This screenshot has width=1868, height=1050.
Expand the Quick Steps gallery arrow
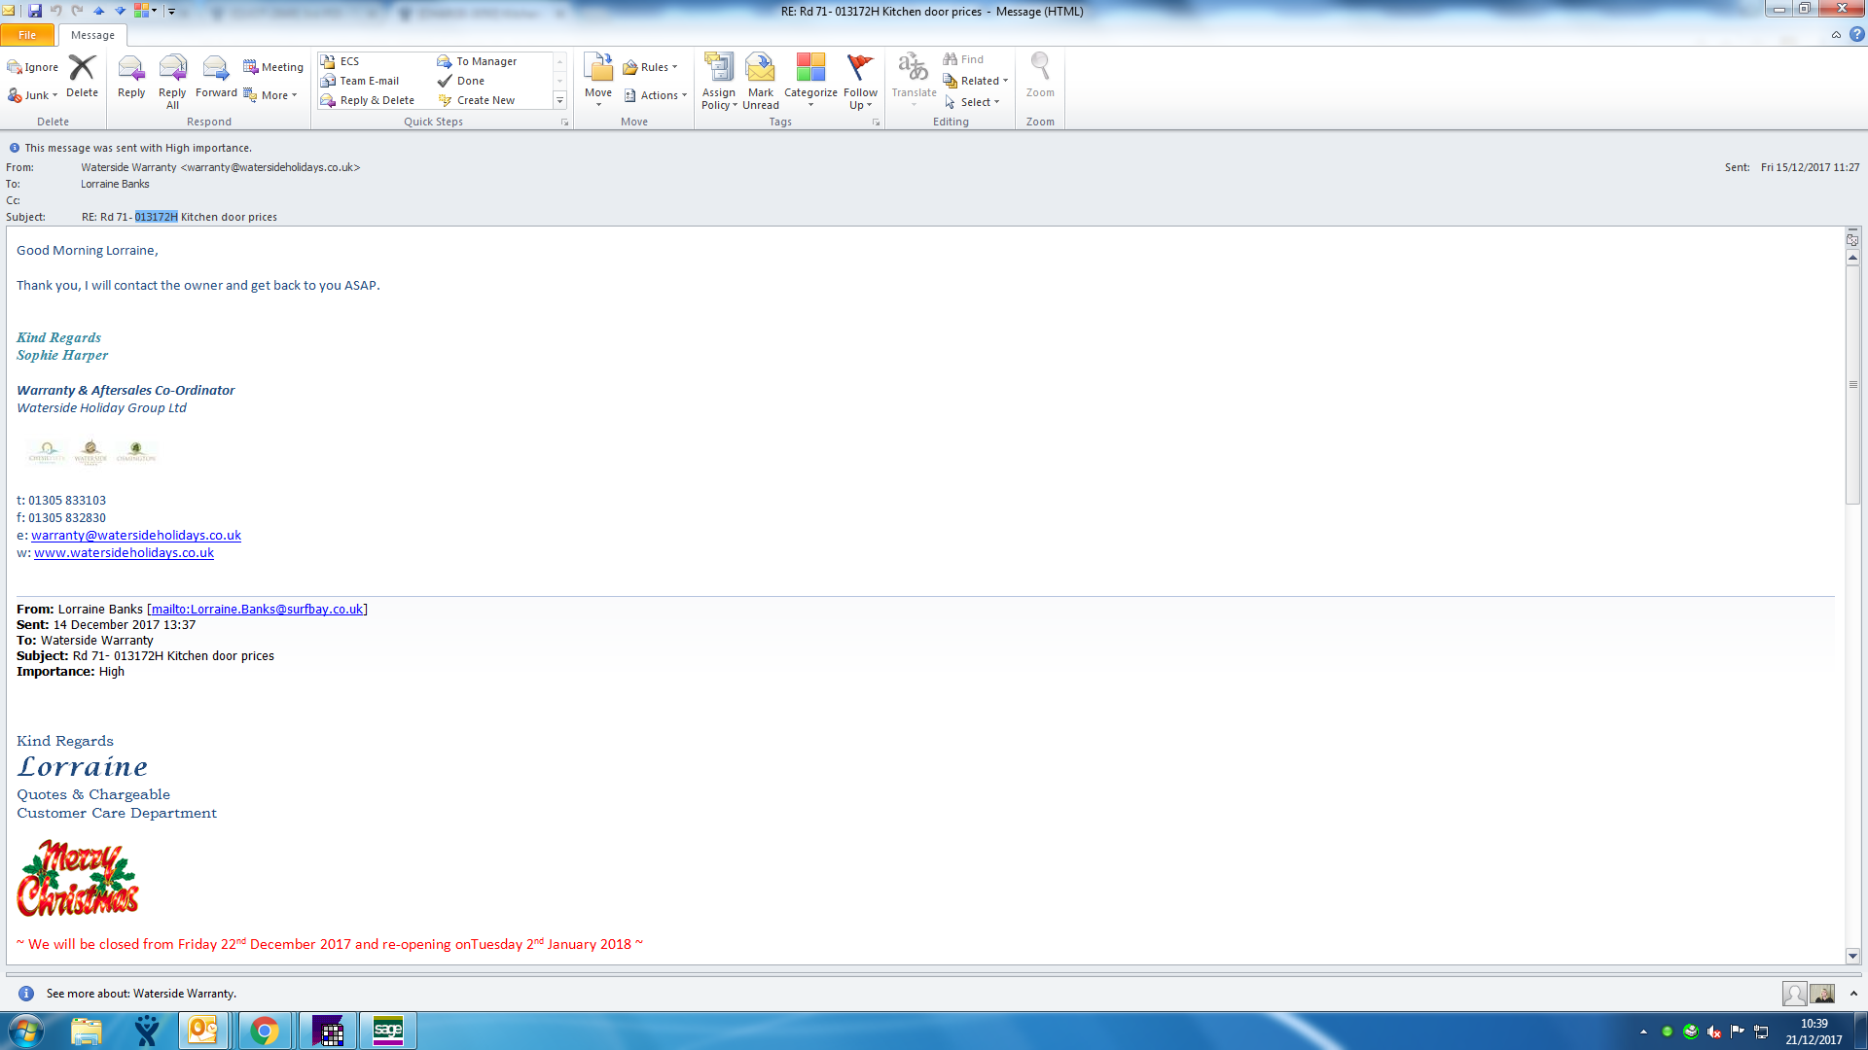pyautogui.click(x=559, y=100)
